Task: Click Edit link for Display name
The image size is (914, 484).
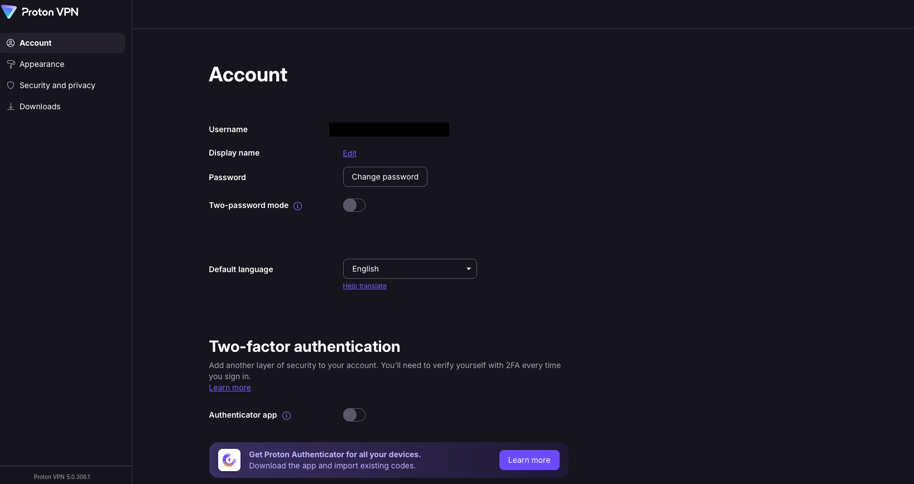Action: pos(350,153)
